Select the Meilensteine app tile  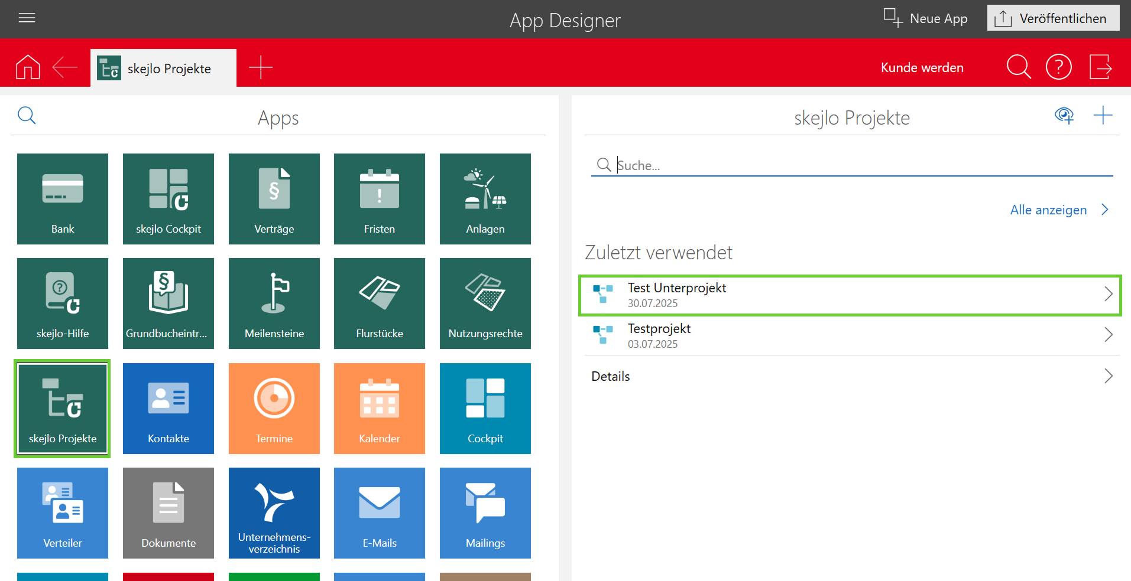pyautogui.click(x=274, y=303)
